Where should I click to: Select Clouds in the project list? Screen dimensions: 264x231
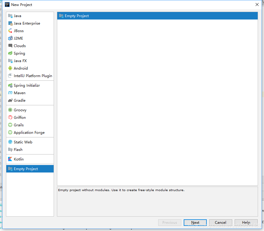click(30, 46)
